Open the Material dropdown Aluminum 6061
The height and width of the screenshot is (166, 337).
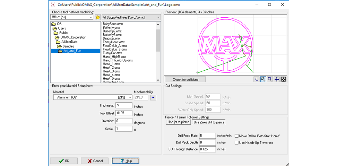(93, 97)
